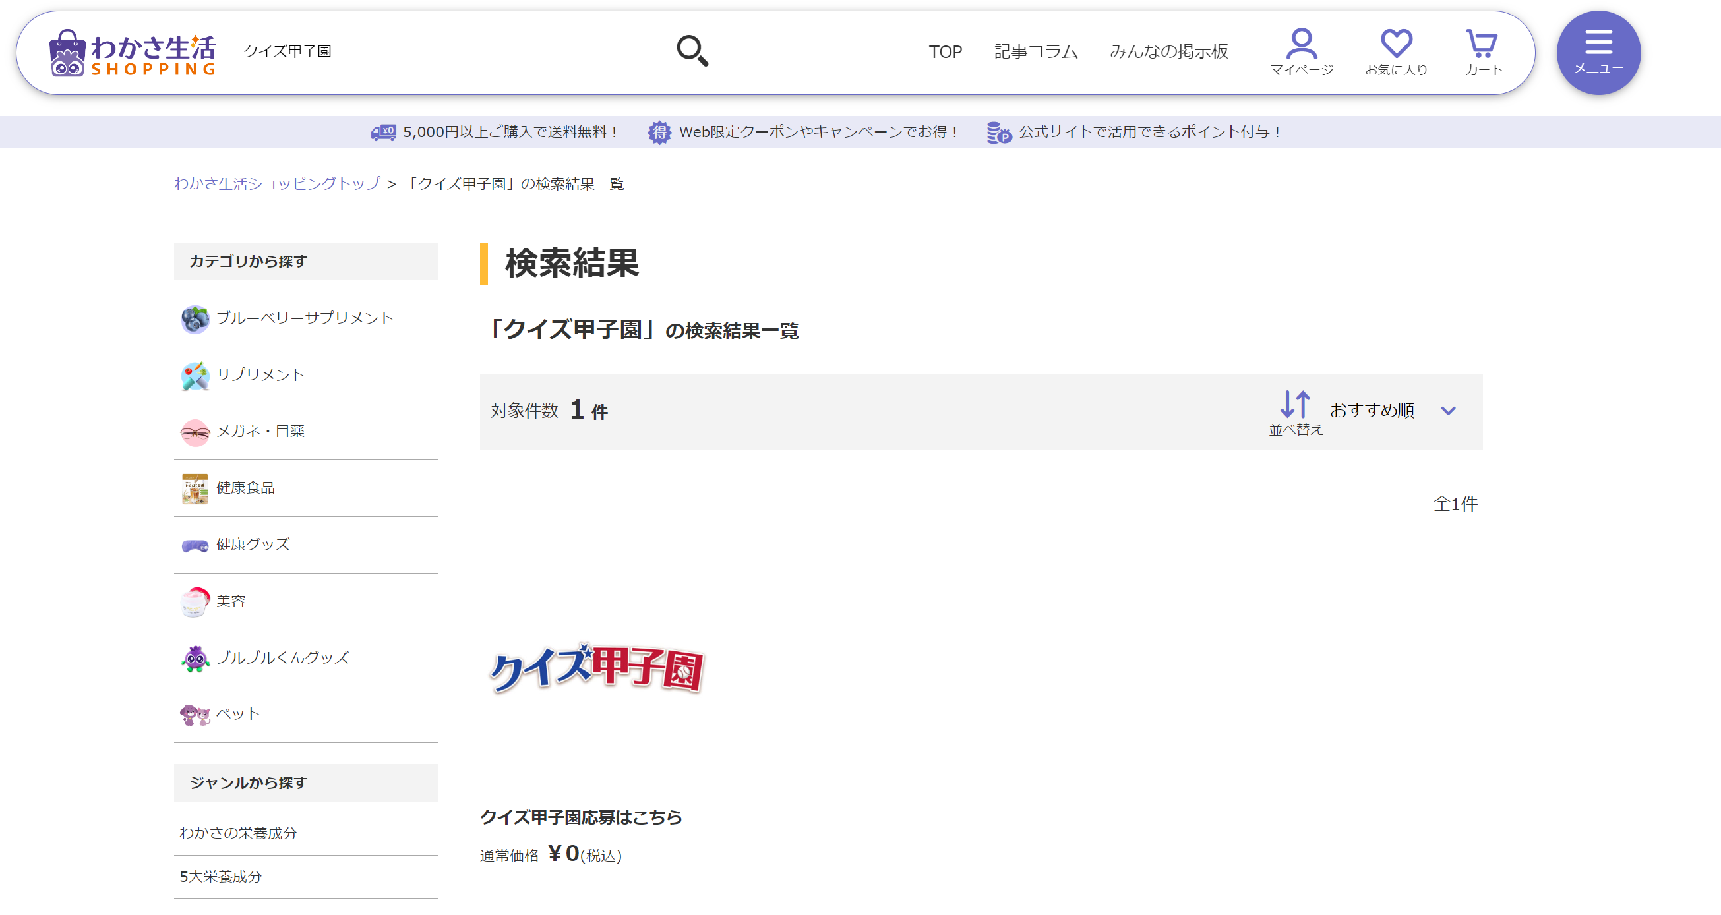The height and width of the screenshot is (915, 1721).
Task: Click the サプリメント capsule icon
Action: [x=195, y=376]
